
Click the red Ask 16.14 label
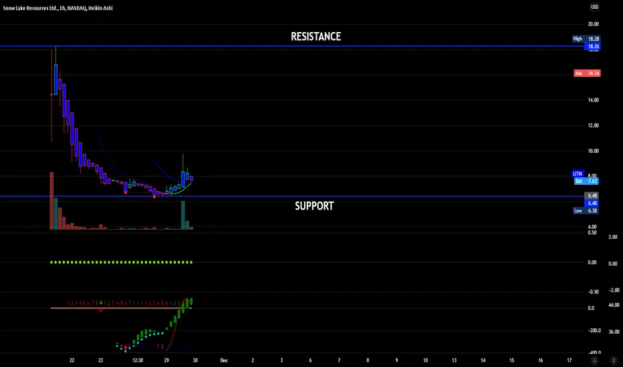[587, 73]
